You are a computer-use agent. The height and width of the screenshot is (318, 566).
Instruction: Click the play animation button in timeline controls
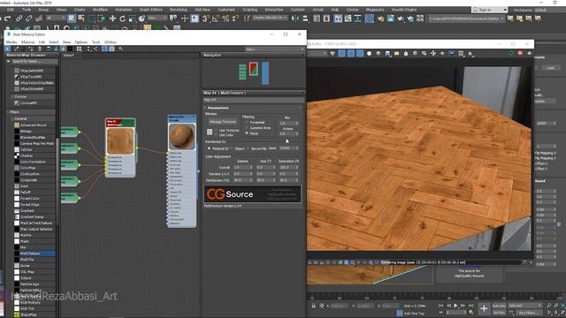coord(456,306)
